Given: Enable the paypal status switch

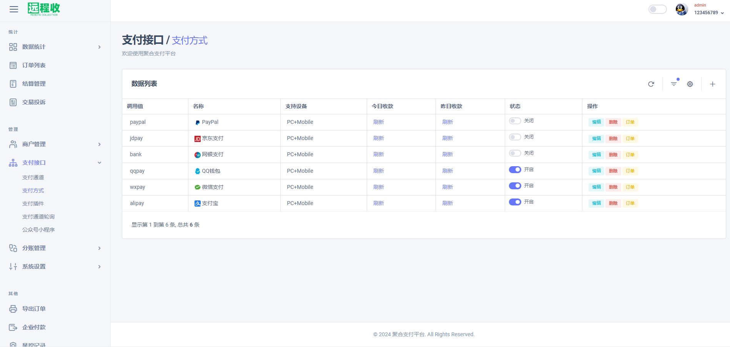Looking at the screenshot, I should point(515,121).
